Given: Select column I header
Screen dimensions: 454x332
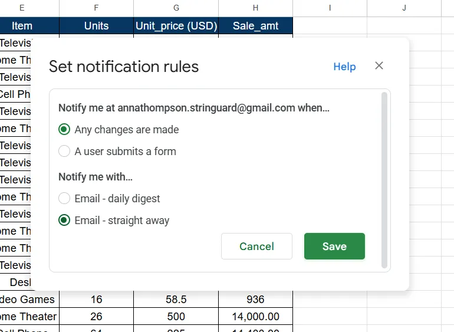Looking at the screenshot, I should [x=330, y=8].
